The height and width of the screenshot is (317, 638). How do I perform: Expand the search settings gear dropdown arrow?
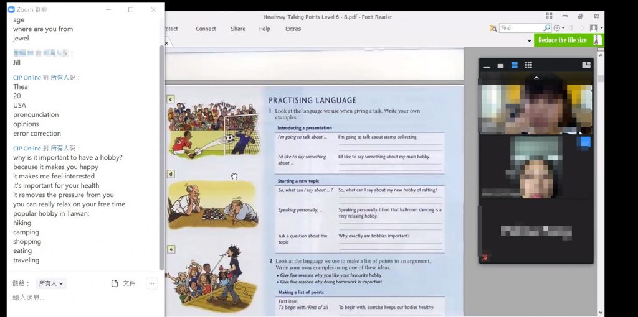click(563, 28)
